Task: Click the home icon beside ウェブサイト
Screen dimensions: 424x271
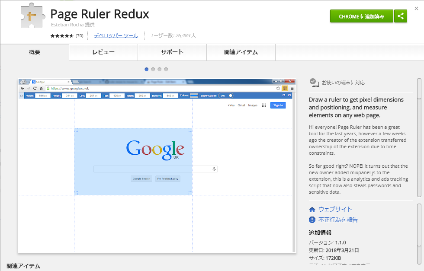Action: click(312, 209)
